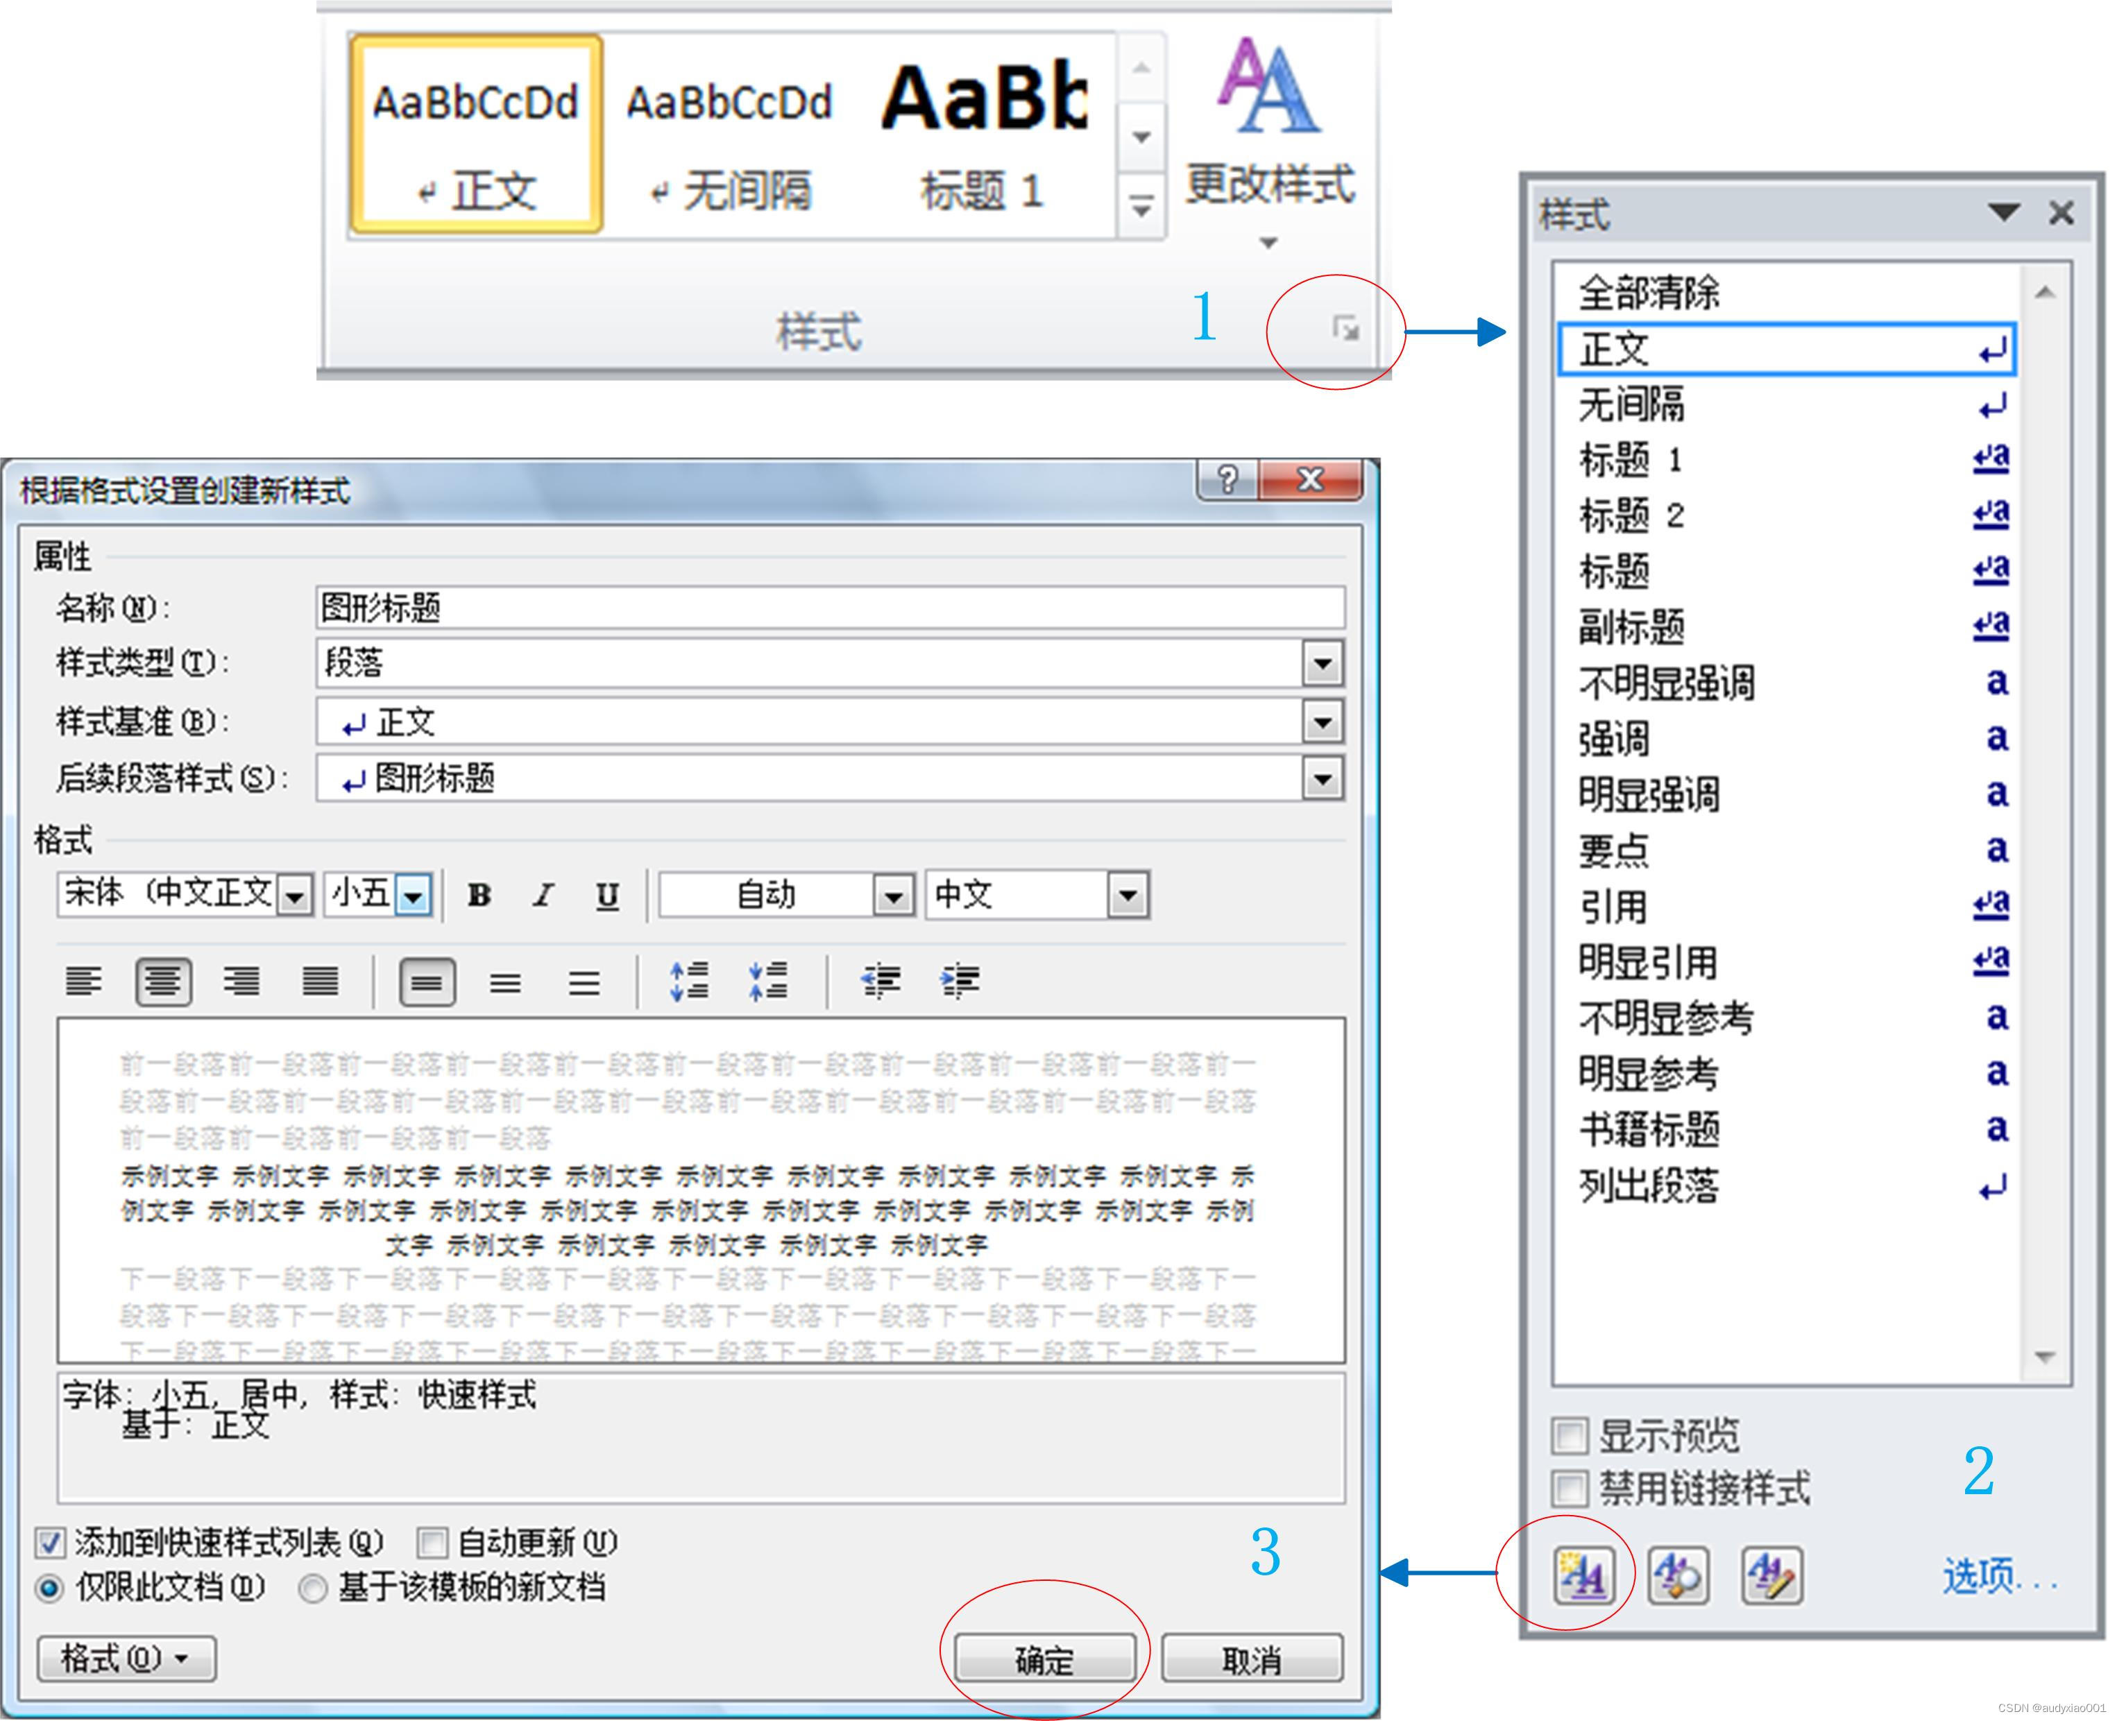Expand the font size 小五 dropdown
The image size is (2117, 1721).
[414, 896]
